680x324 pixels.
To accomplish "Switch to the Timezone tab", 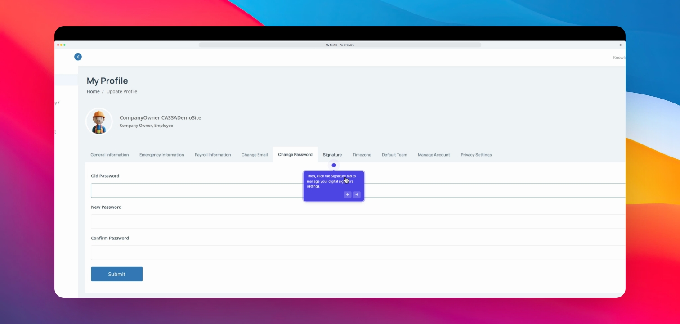I will point(362,155).
